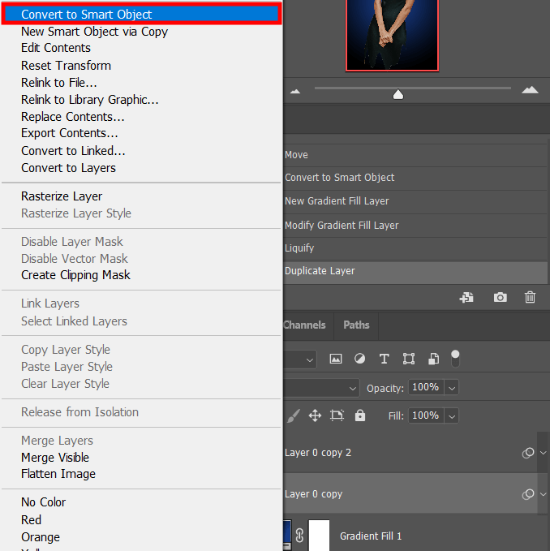
Task: Choose Export Contents… option
Action: 70,133
